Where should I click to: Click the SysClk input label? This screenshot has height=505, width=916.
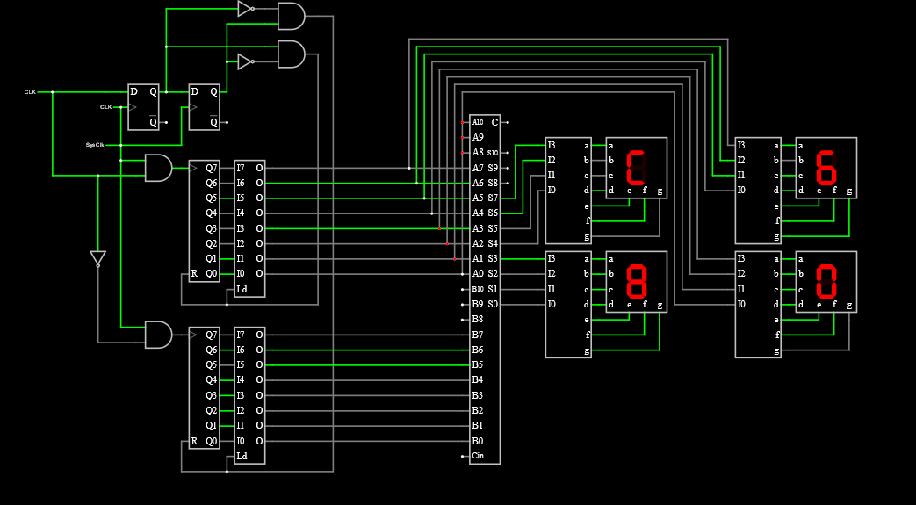[x=94, y=145]
